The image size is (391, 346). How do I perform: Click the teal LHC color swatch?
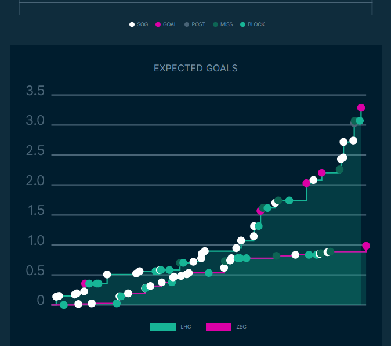tap(163, 327)
